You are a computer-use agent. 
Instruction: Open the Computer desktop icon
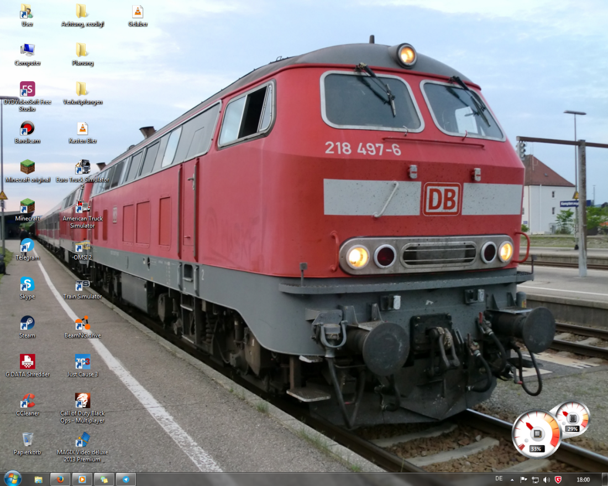(x=27, y=54)
